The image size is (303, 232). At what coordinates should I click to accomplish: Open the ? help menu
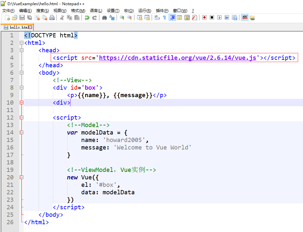(193, 11)
